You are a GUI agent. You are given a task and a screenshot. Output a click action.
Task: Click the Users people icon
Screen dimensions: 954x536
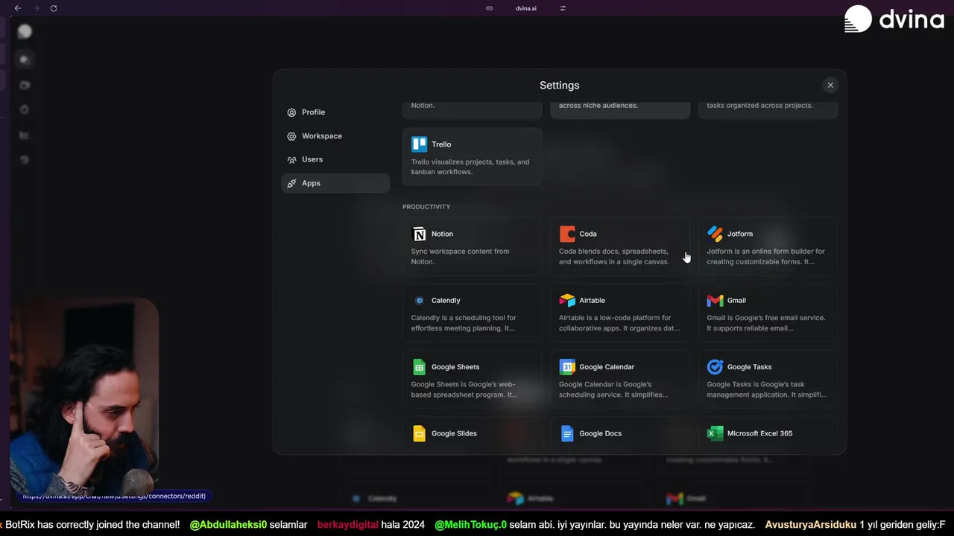coord(291,159)
